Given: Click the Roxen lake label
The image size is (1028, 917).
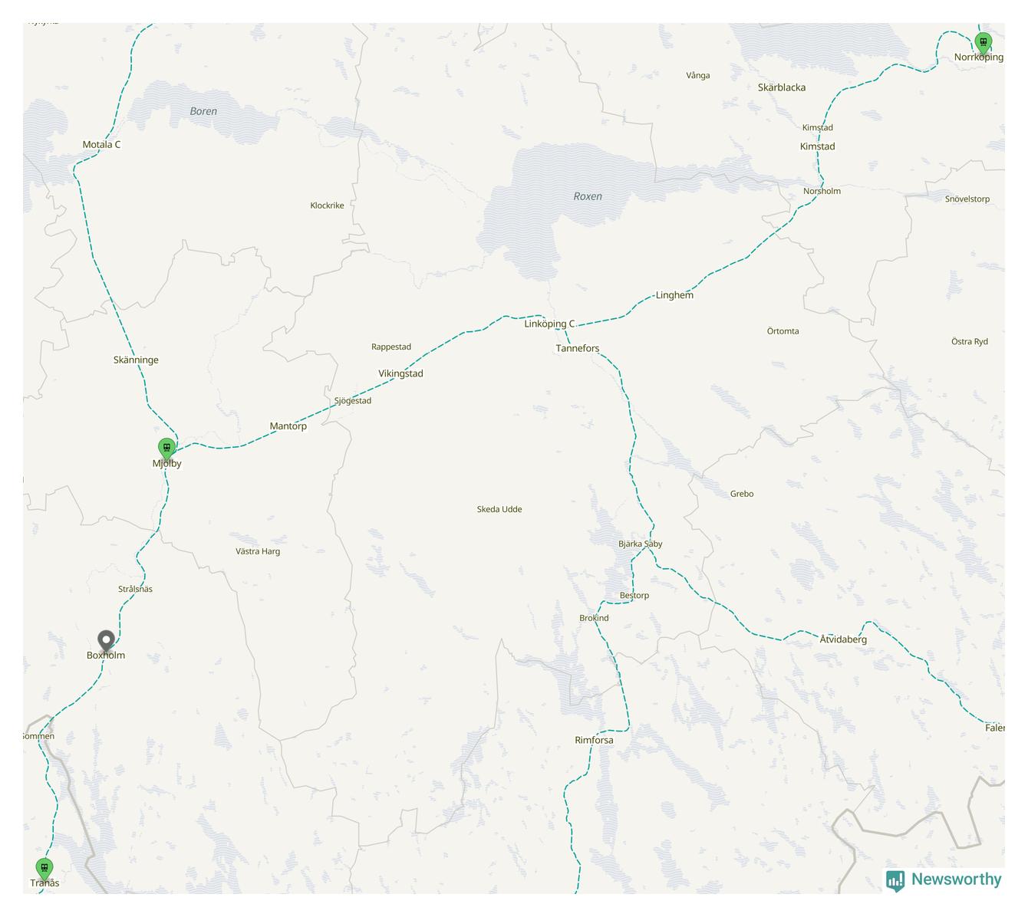Looking at the screenshot, I should click(588, 196).
